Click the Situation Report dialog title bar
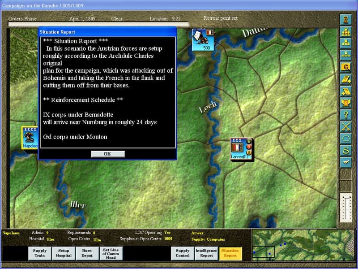Screen dimensions: 358x269 (x=107, y=32)
